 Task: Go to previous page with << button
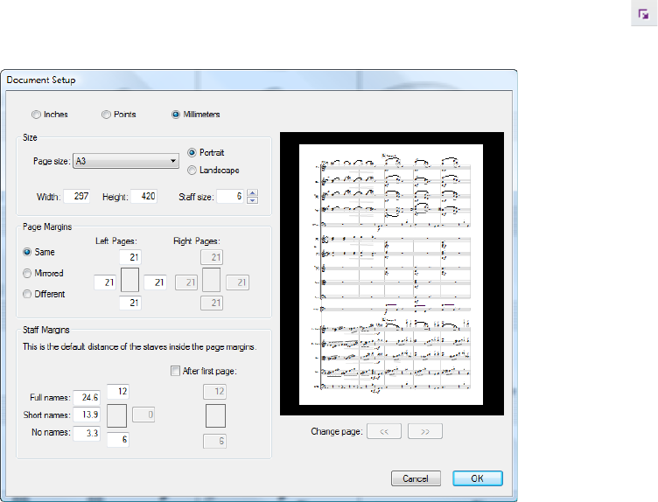click(384, 431)
